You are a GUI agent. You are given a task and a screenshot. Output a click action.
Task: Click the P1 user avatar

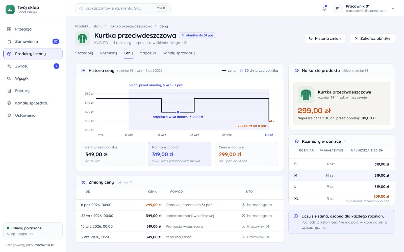click(338, 8)
